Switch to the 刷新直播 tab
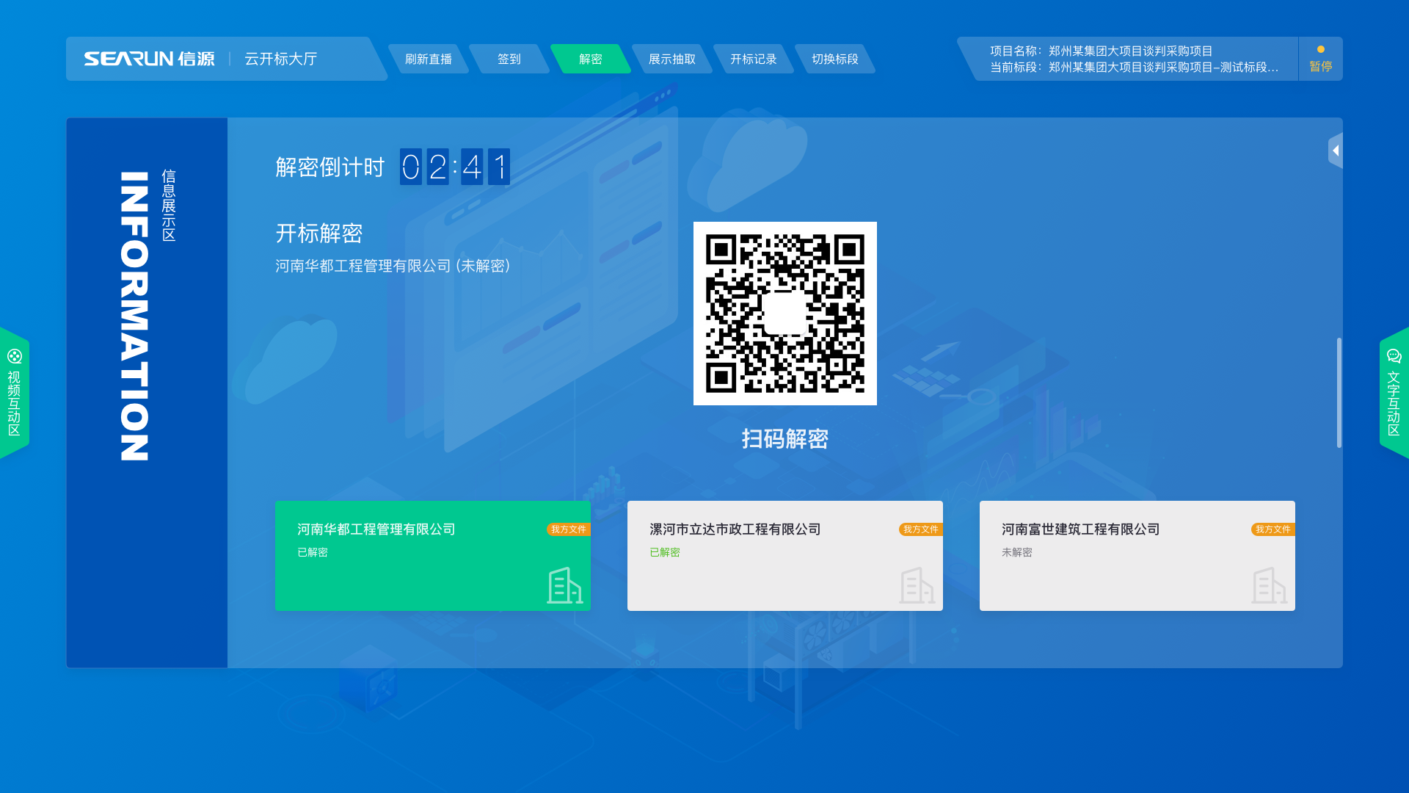The height and width of the screenshot is (793, 1409). pos(429,59)
